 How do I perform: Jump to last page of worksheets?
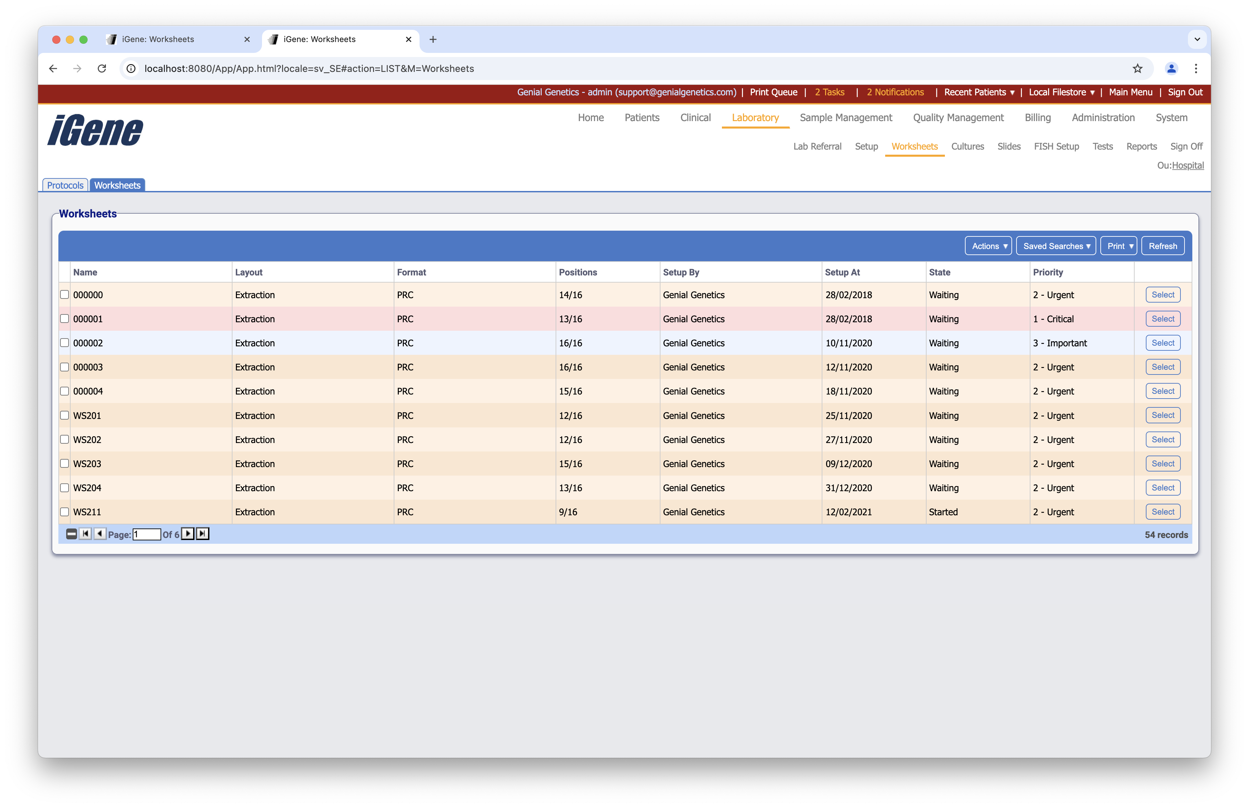point(203,534)
